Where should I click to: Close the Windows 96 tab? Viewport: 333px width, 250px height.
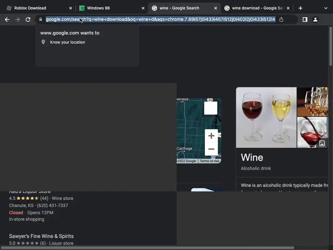[x=143, y=8]
